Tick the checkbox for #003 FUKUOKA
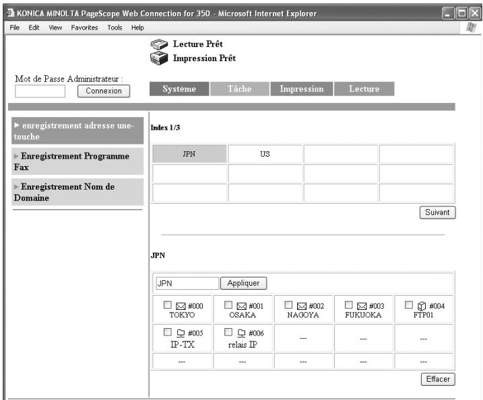The width and height of the screenshot is (483, 400). 348,305
